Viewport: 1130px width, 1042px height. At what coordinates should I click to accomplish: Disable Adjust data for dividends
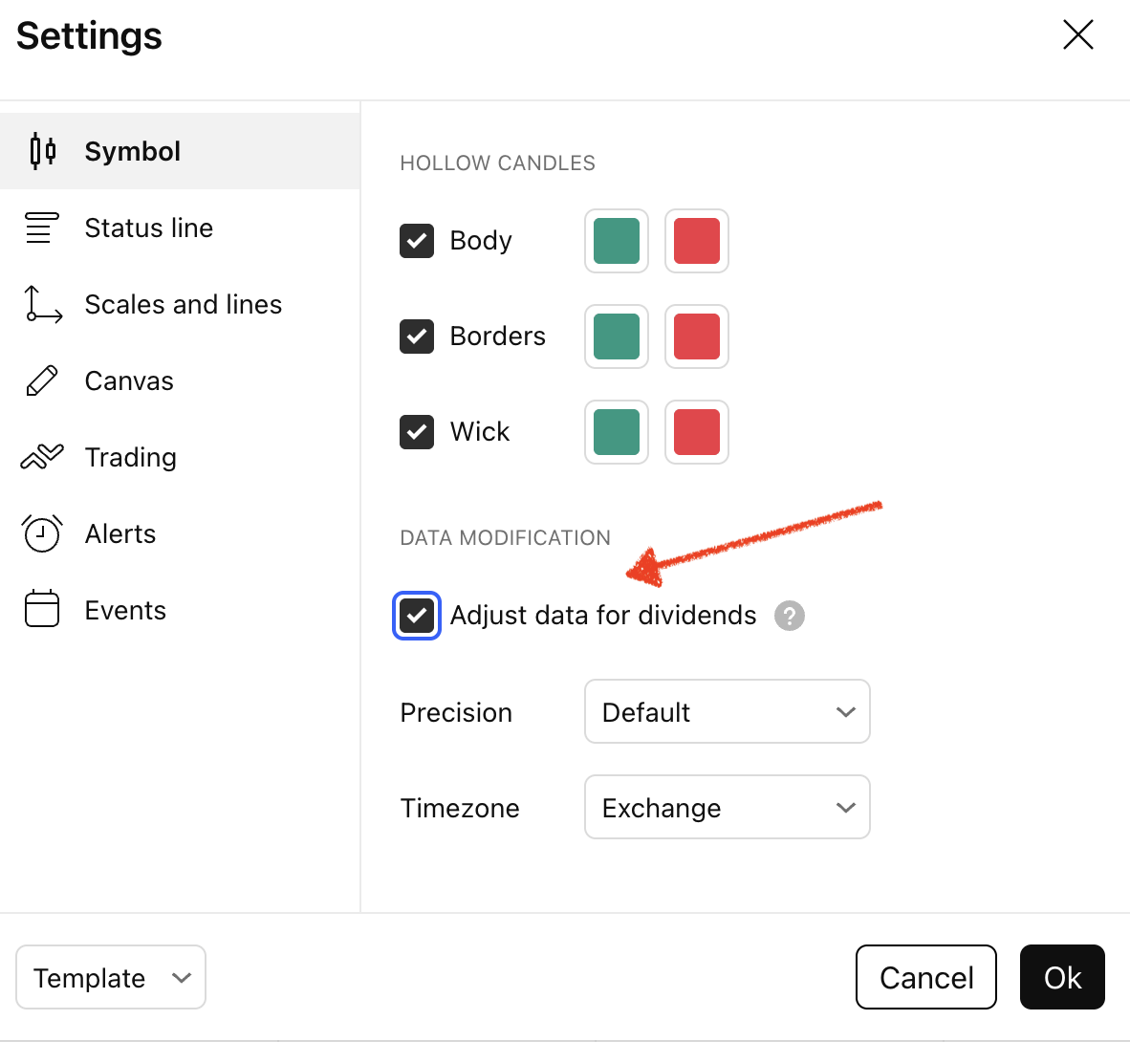[417, 616]
